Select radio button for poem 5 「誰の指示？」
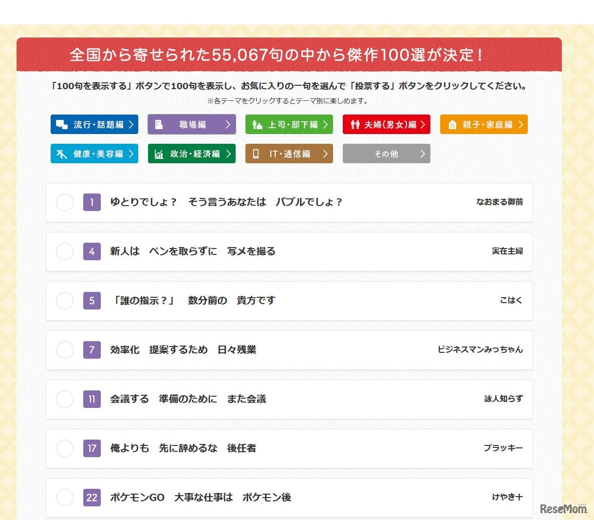 tap(65, 301)
